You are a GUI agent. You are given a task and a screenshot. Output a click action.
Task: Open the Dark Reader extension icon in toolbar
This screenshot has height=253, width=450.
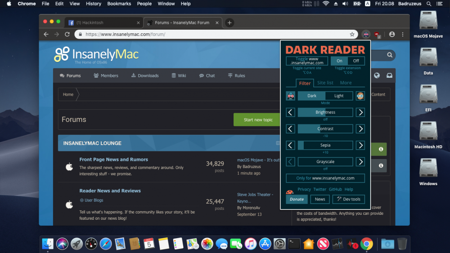tap(366, 35)
